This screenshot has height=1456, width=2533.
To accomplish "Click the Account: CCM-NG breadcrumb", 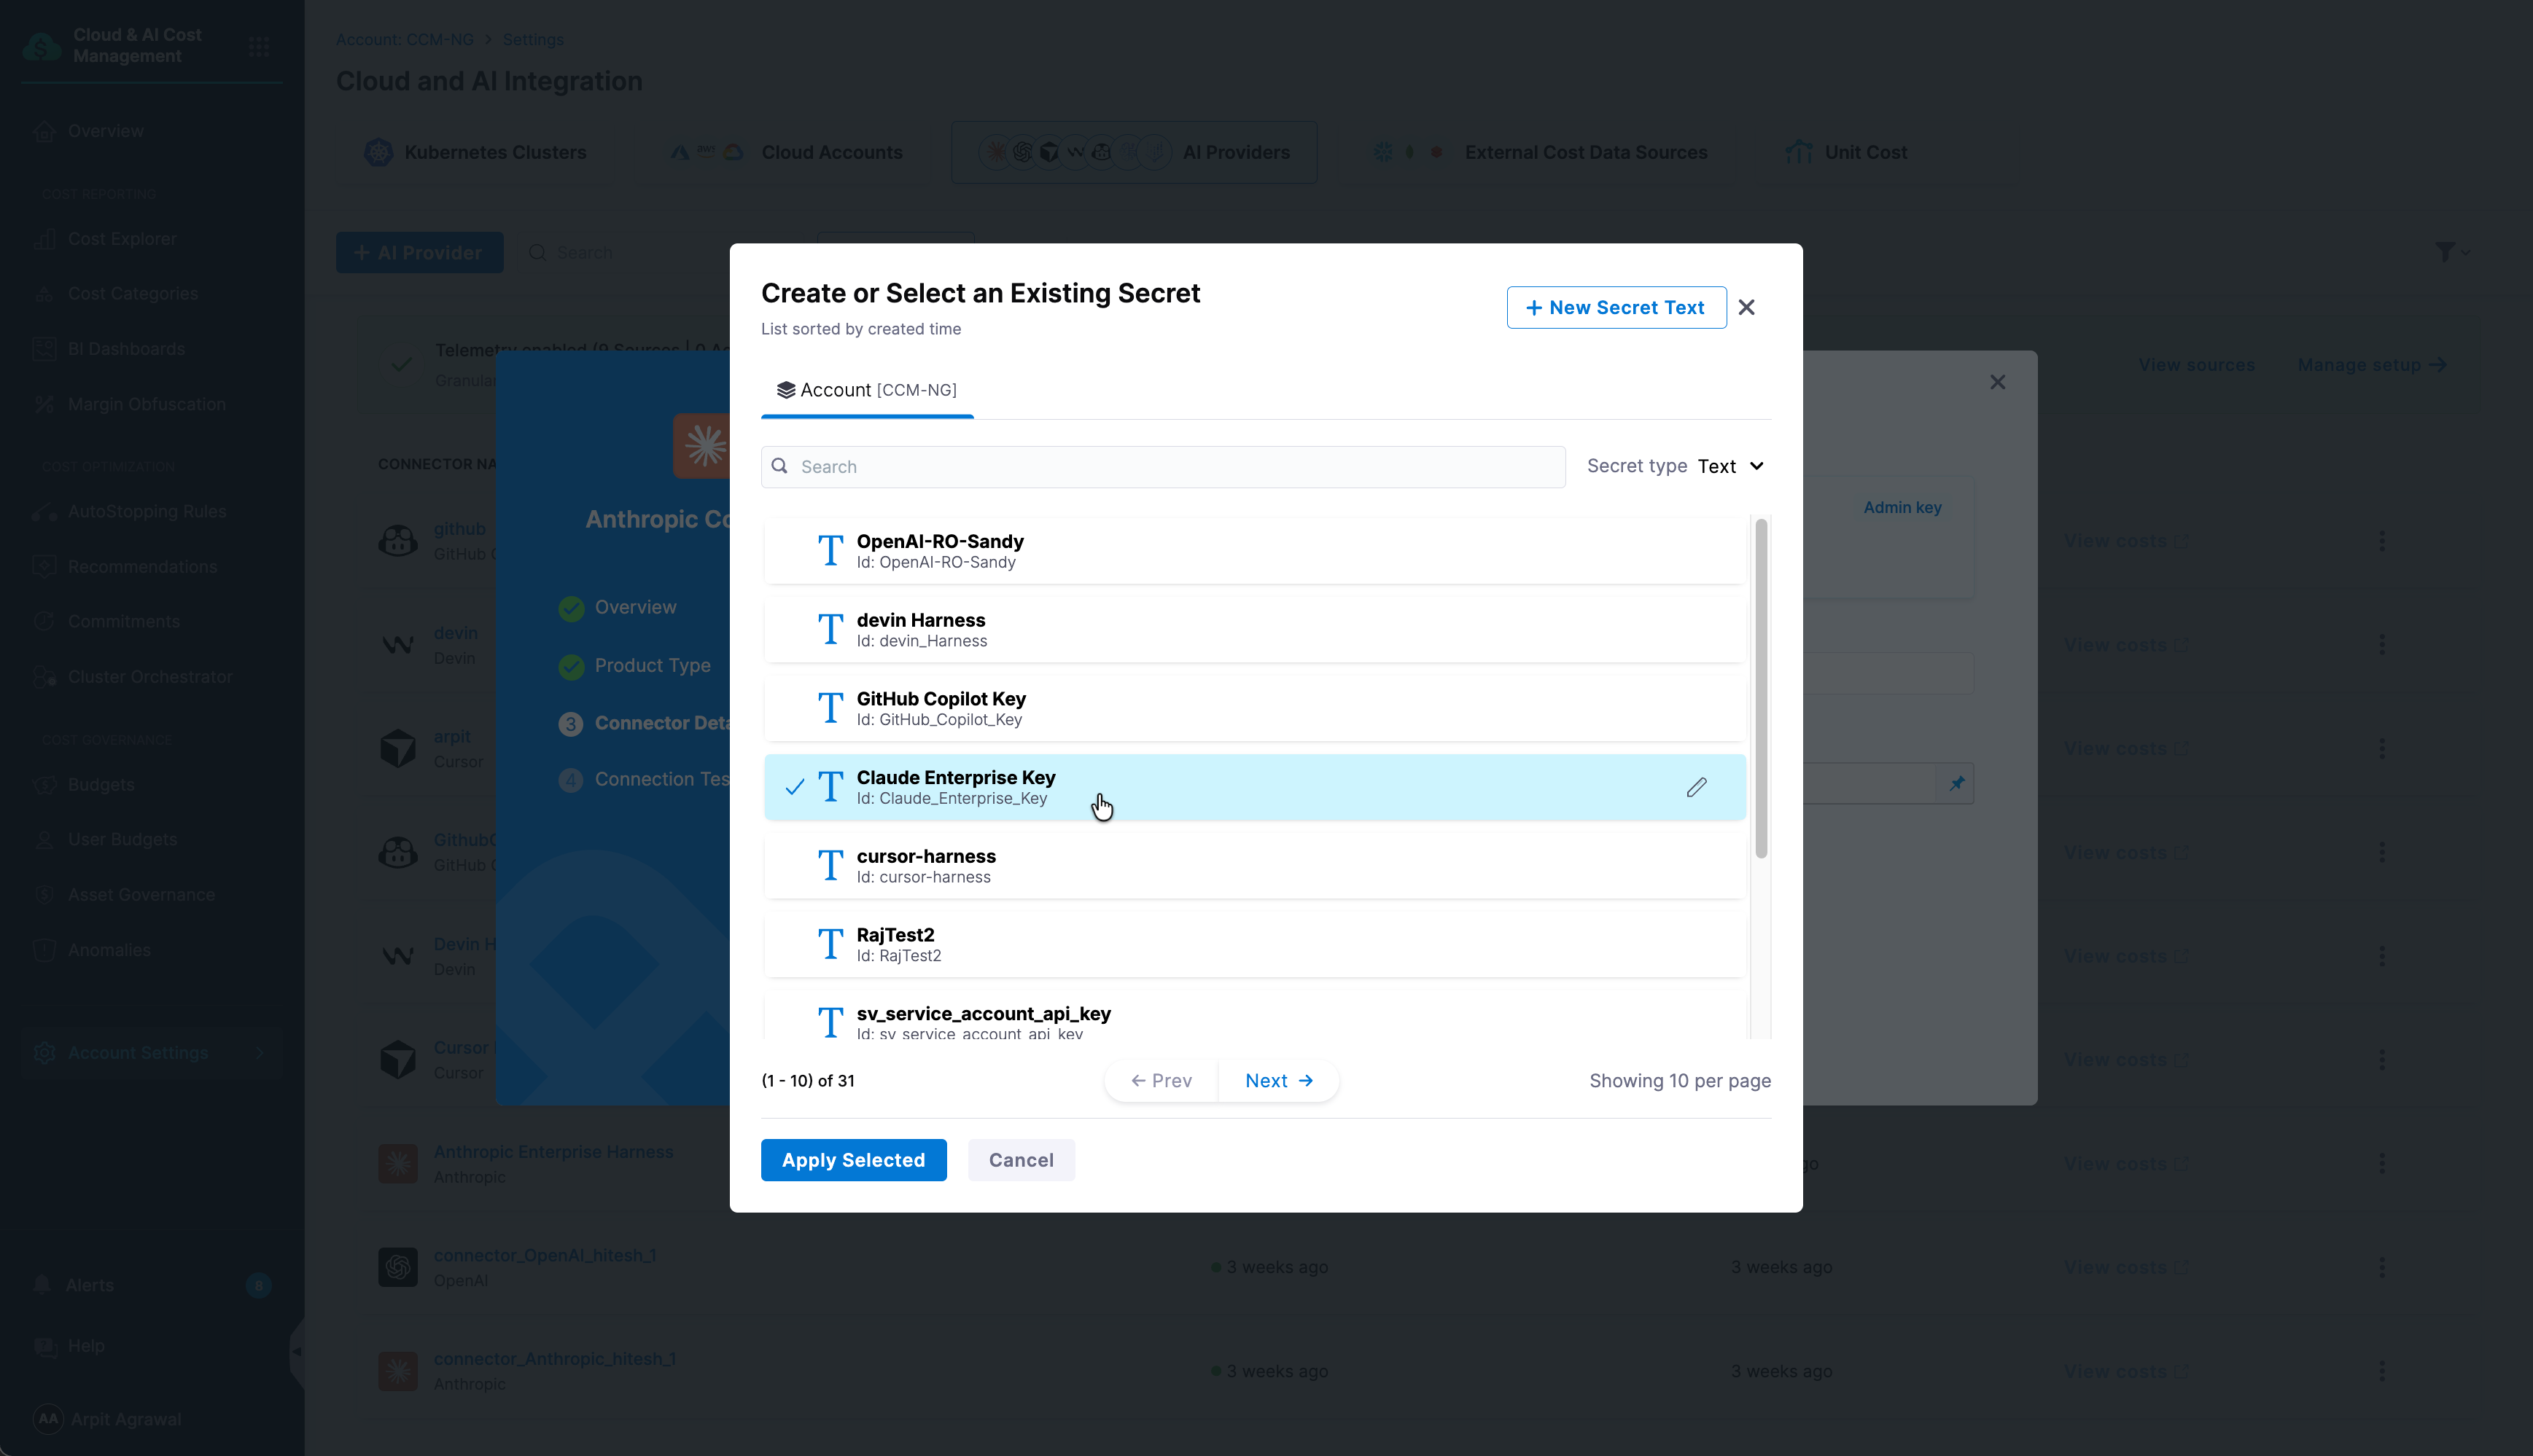I will pyautogui.click(x=404, y=40).
